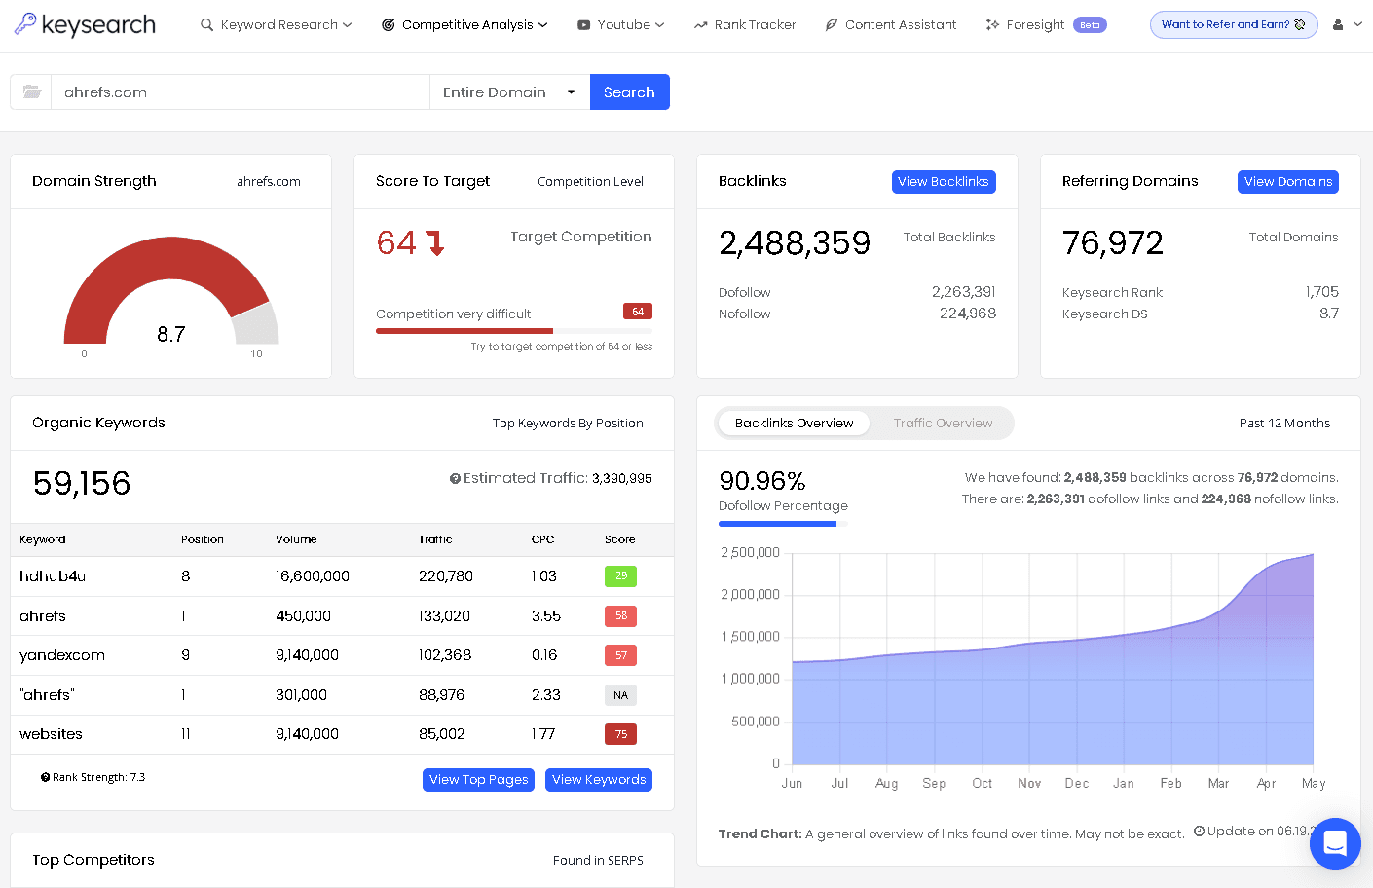Focus the ahrefs.com domain input field
This screenshot has height=888, width=1373.
point(241,92)
